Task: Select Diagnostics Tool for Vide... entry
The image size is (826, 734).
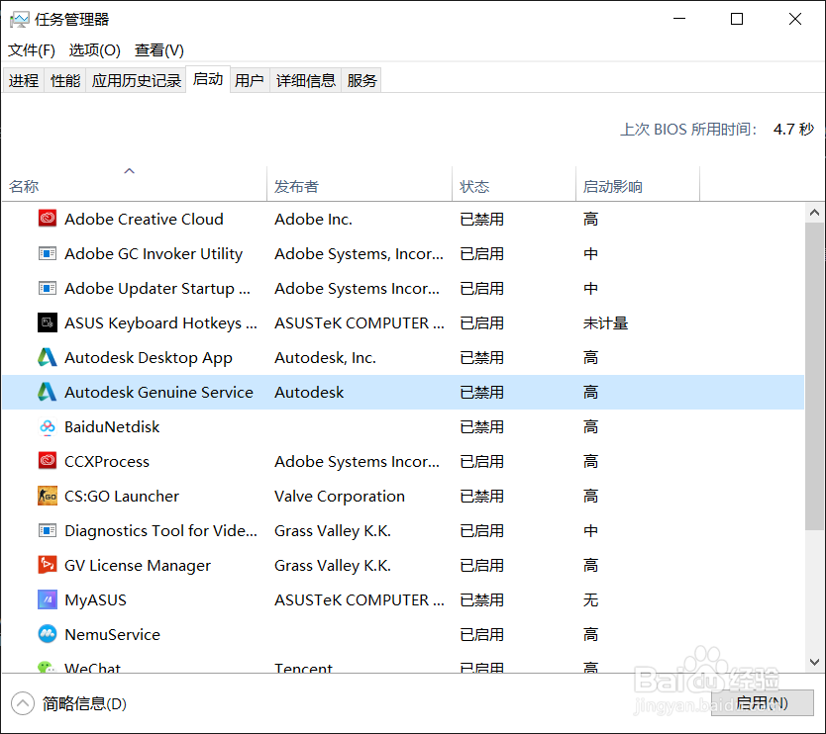Action: [x=160, y=531]
